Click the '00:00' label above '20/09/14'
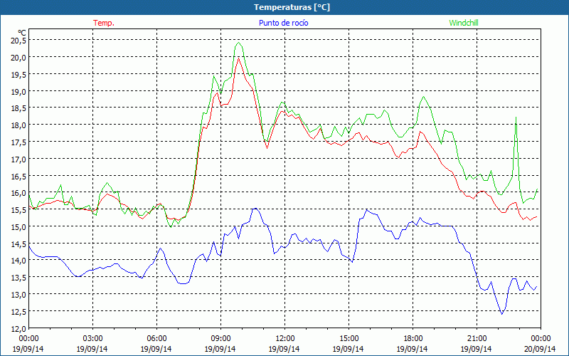The width and height of the screenshot is (569, 356). [x=541, y=338]
